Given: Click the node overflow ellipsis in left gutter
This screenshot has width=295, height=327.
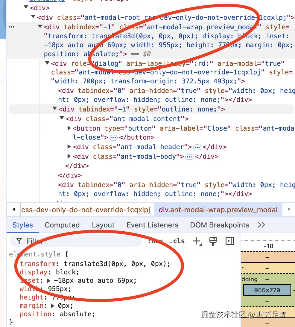Looking at the screenshot, I should tap(11, 27).
